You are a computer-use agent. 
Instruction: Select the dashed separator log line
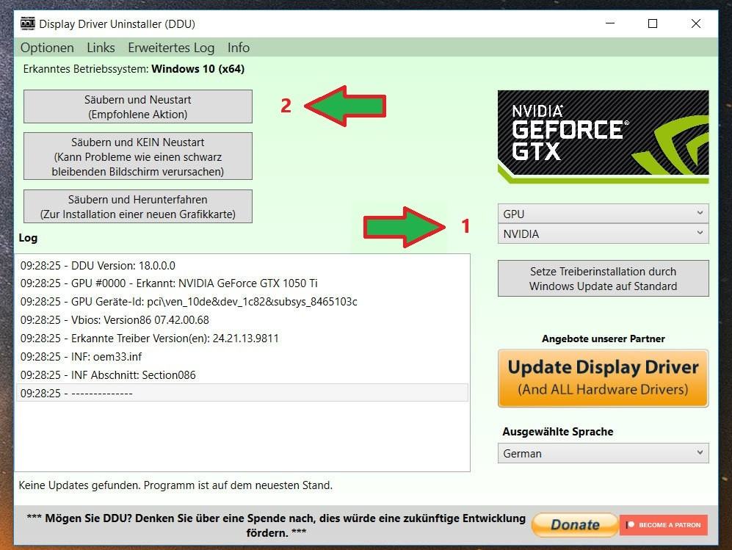pos(242,393)
